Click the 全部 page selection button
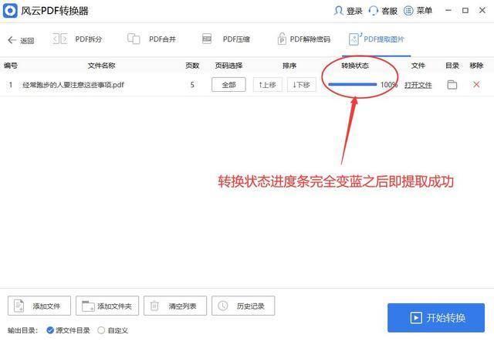 pos(228,85)
